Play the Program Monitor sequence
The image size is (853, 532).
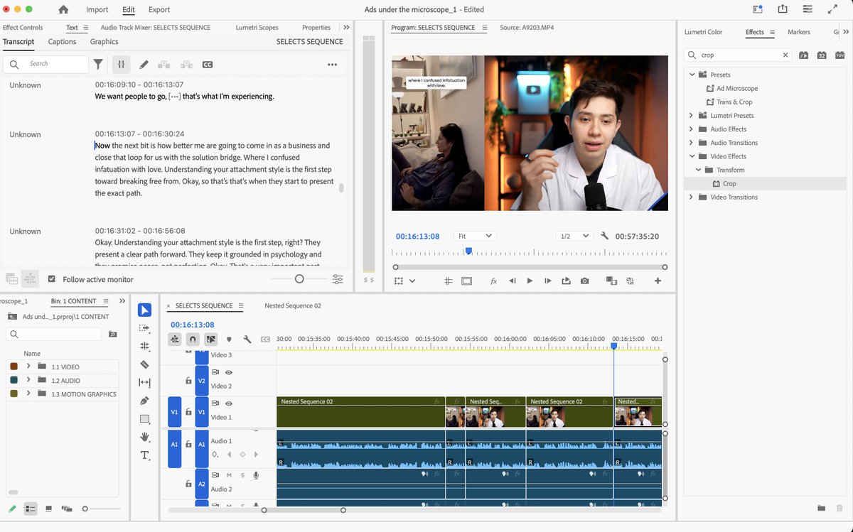tap(530, 281)
